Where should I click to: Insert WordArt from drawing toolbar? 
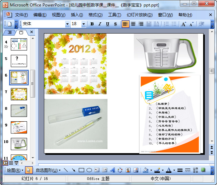pyautogui.click(x=112, y=170)
